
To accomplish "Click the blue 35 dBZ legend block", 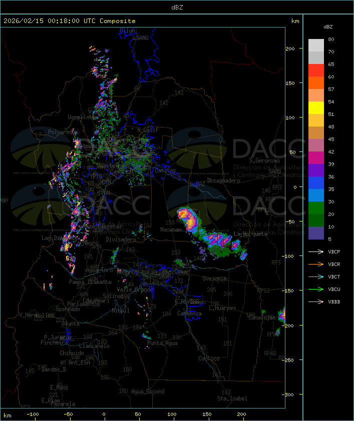I will pyautogui.click(x=316, y=182).
